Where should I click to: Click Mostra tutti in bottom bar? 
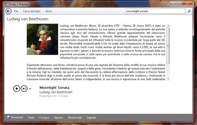[75, 118]
